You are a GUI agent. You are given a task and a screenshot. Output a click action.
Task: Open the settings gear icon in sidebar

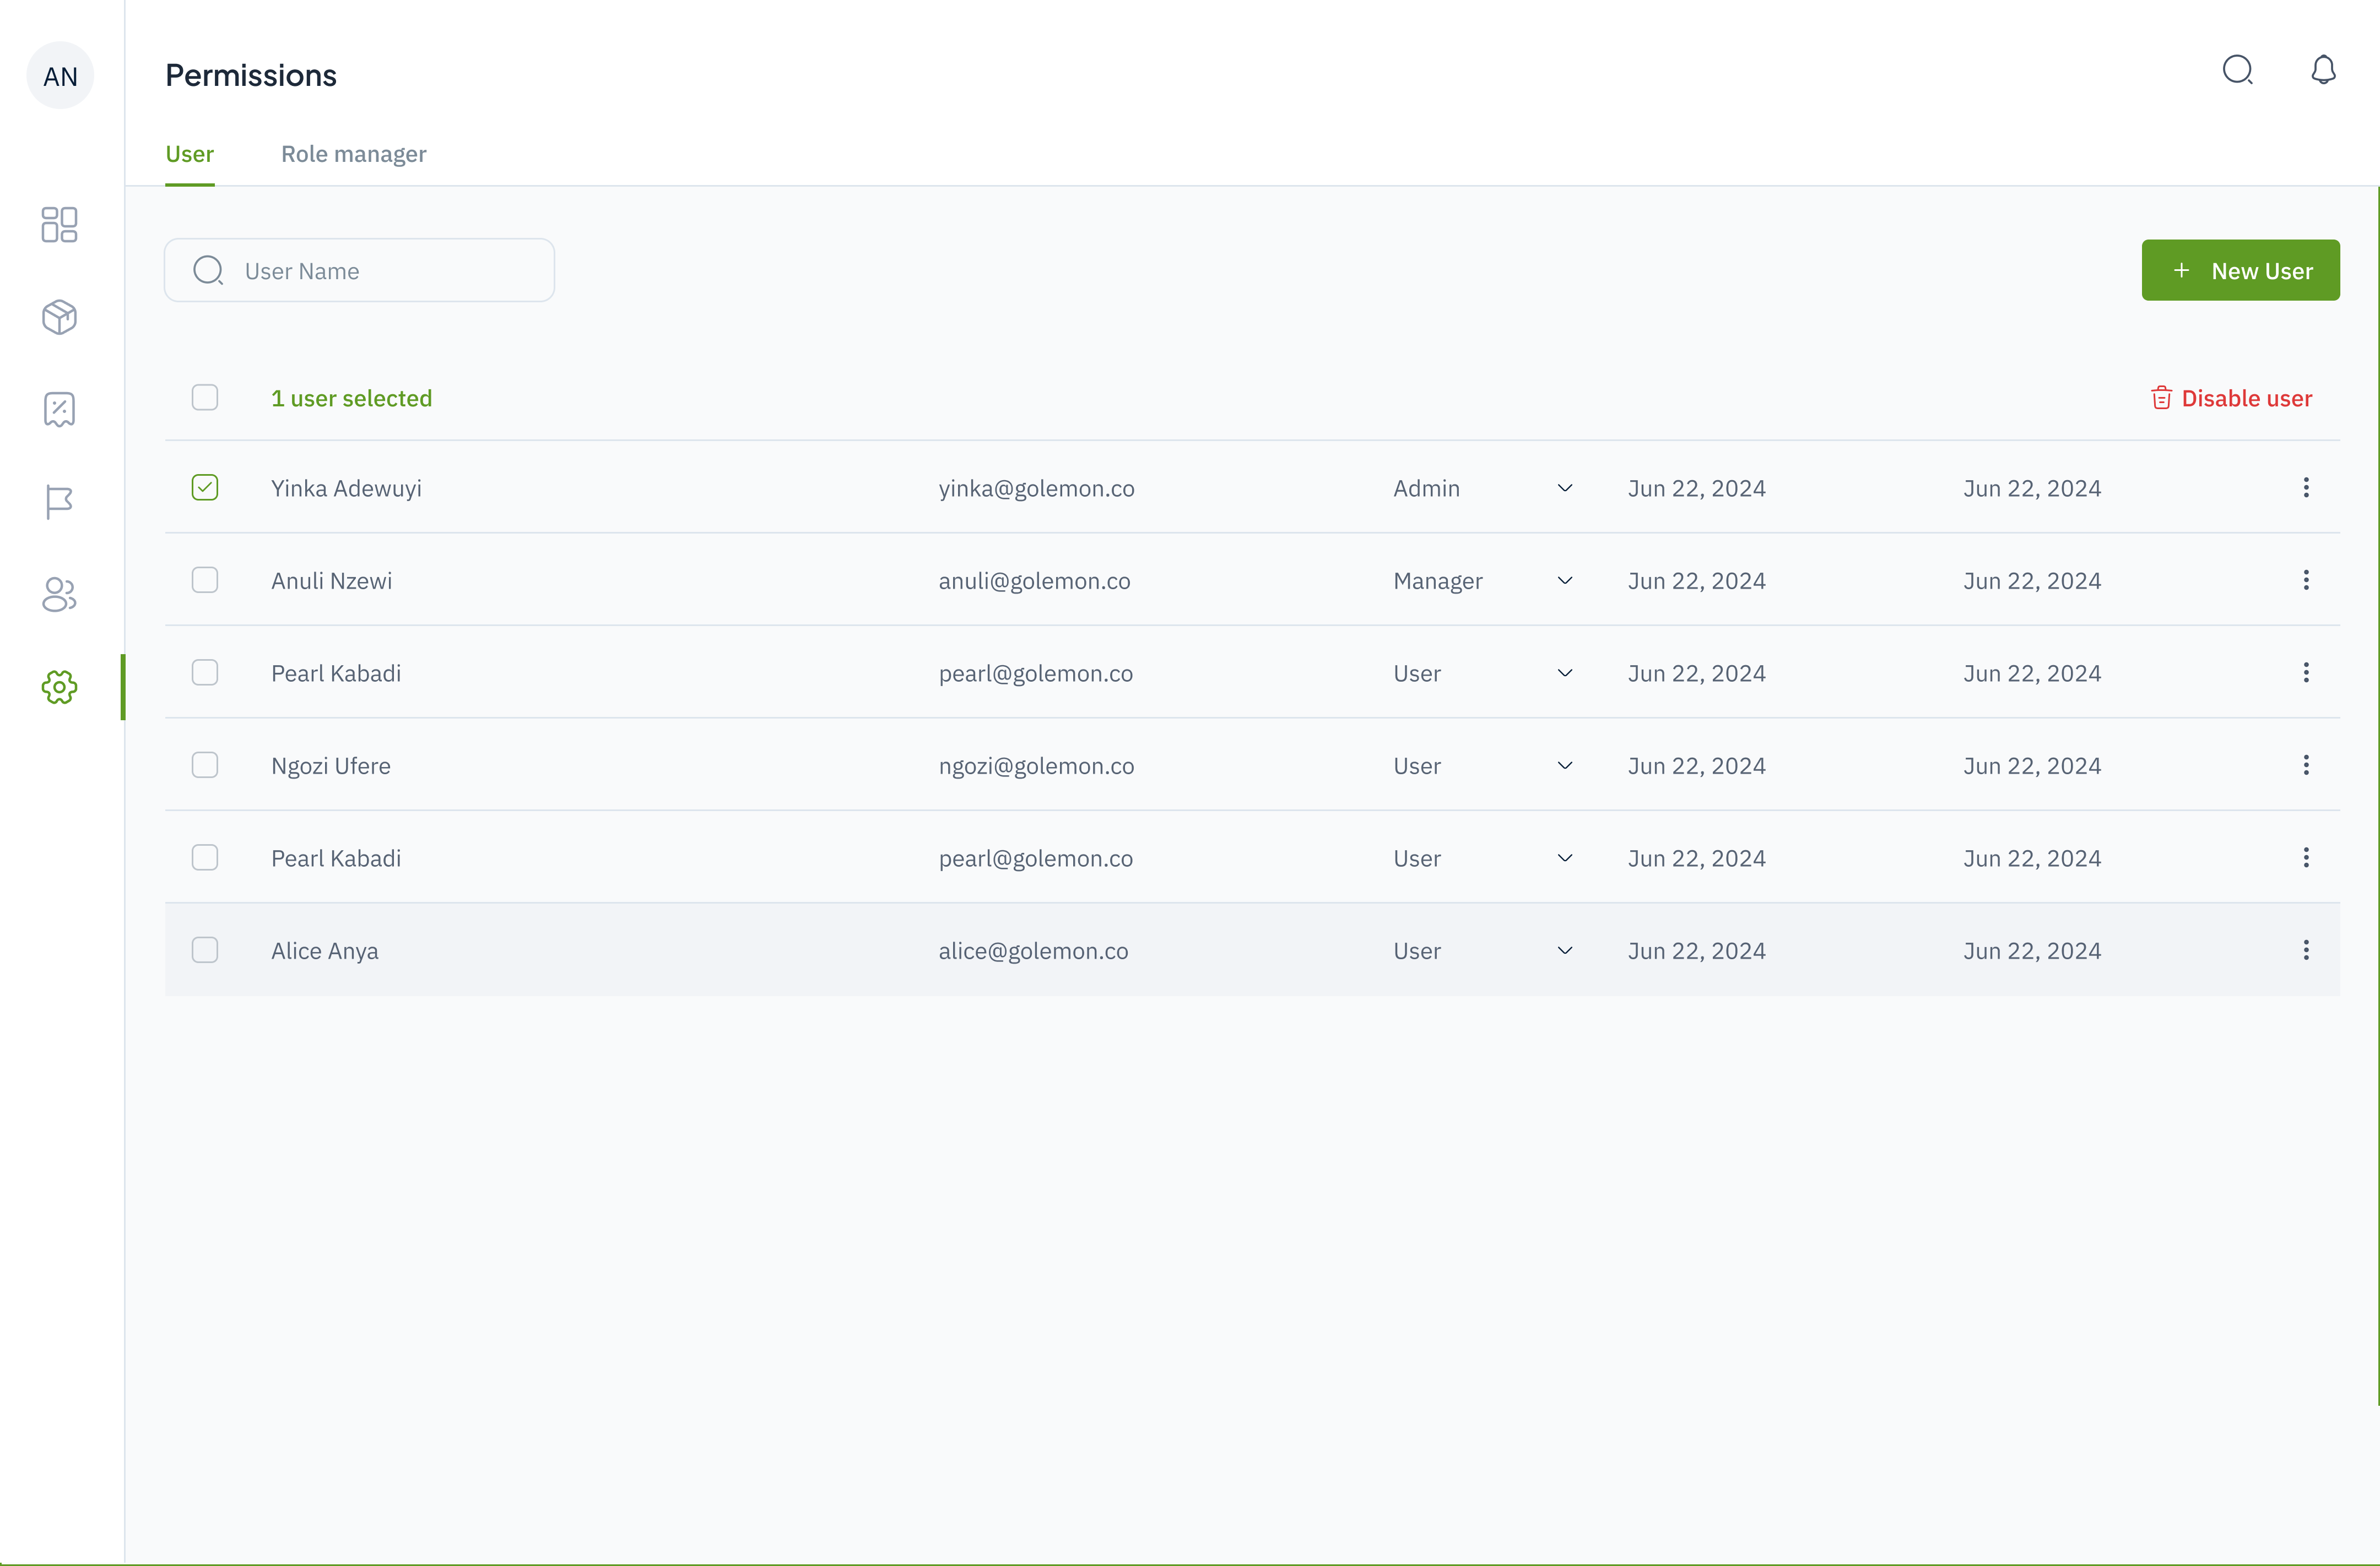(59, 688)
